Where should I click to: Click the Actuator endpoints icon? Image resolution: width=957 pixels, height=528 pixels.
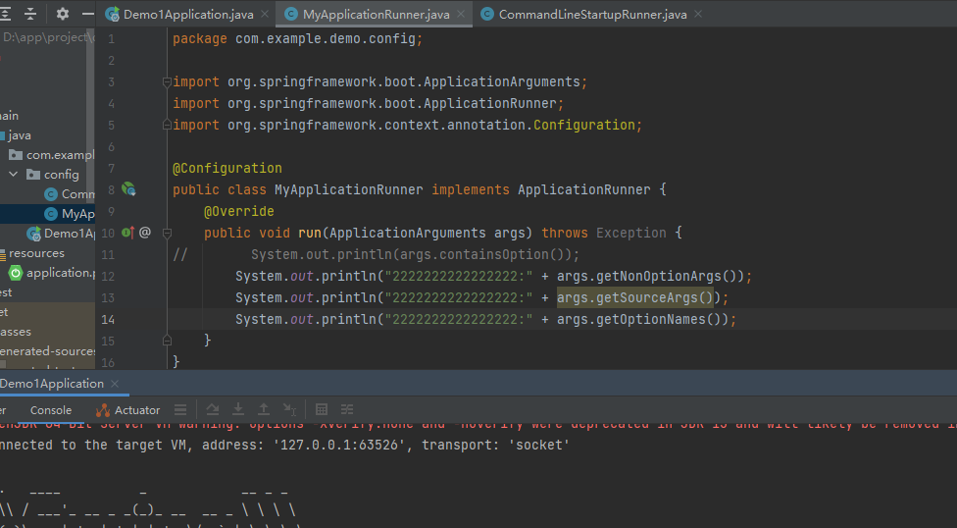[x=103, y=410]
